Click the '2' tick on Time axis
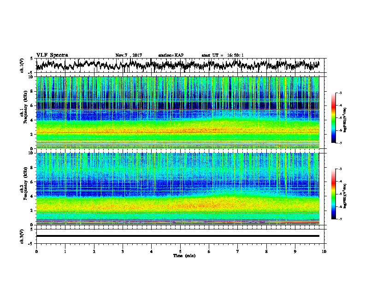Viewport: 365px width, 282px height. coord(94,252)
